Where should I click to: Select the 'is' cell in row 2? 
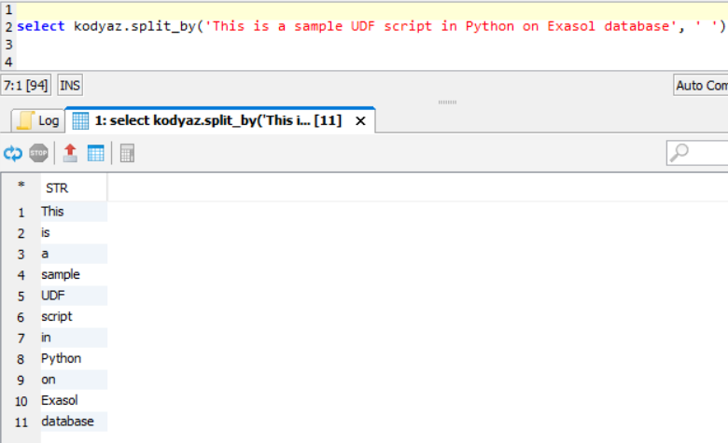pyautogui.click(x=74, y=232)
